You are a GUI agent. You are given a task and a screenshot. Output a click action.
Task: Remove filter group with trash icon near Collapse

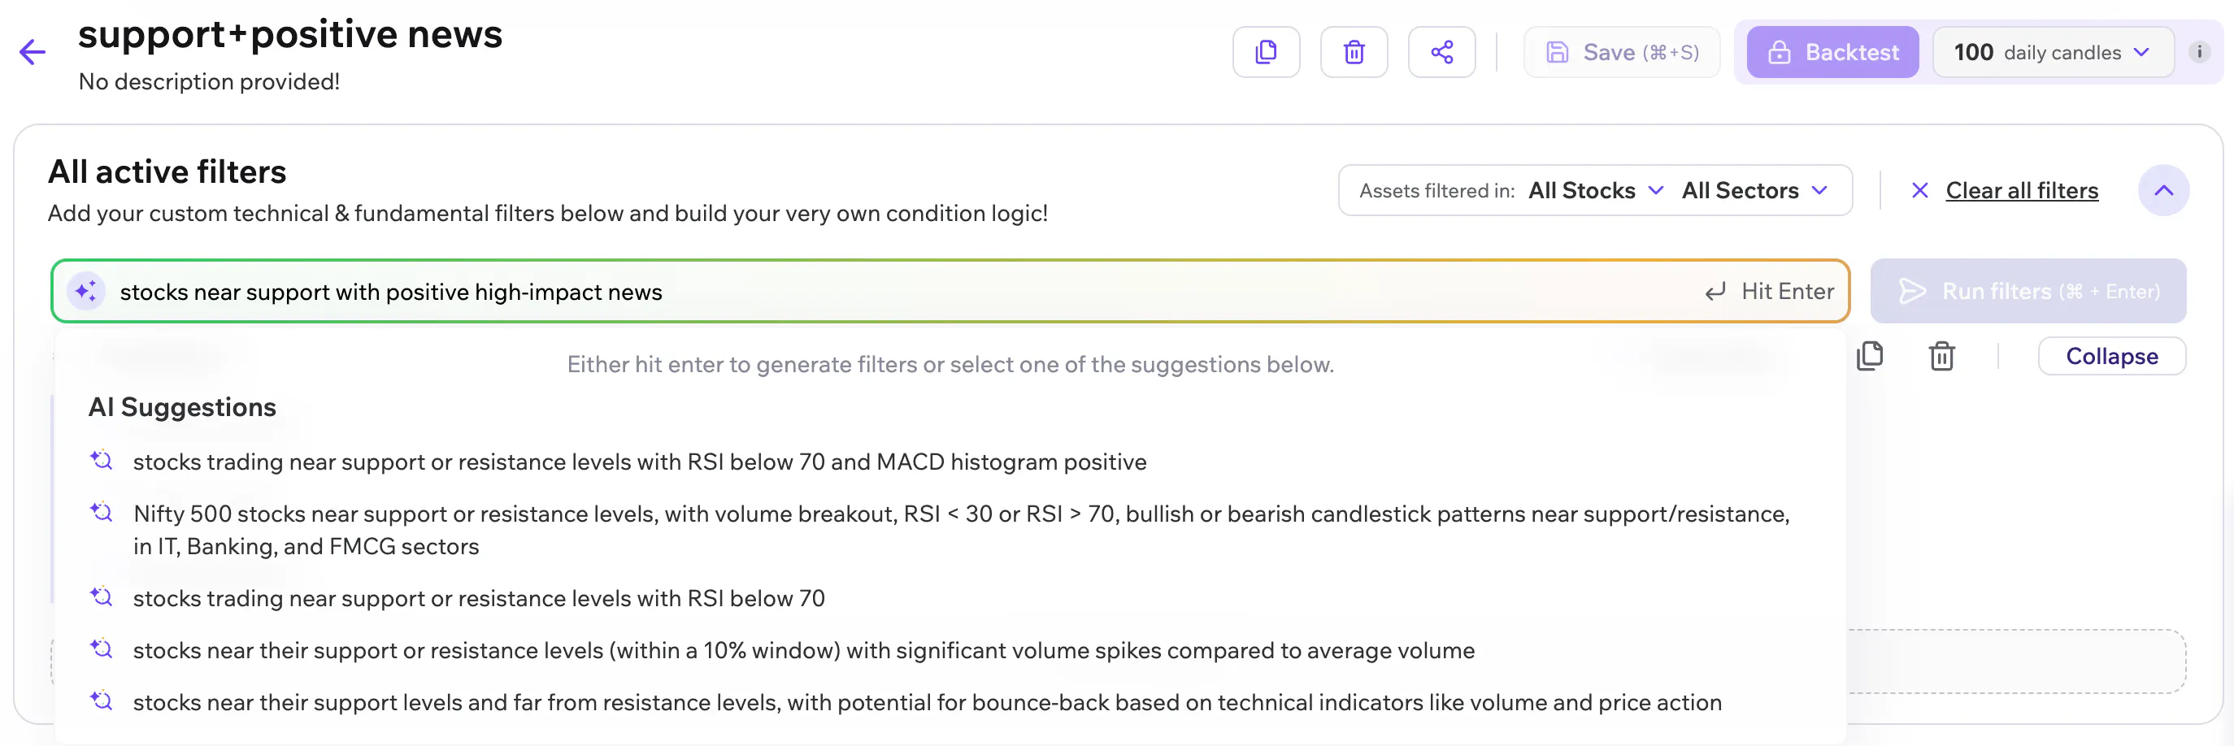click(1941, 356)
